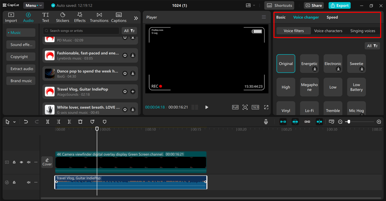Open the Player panel menu

[x=264, y=17]
